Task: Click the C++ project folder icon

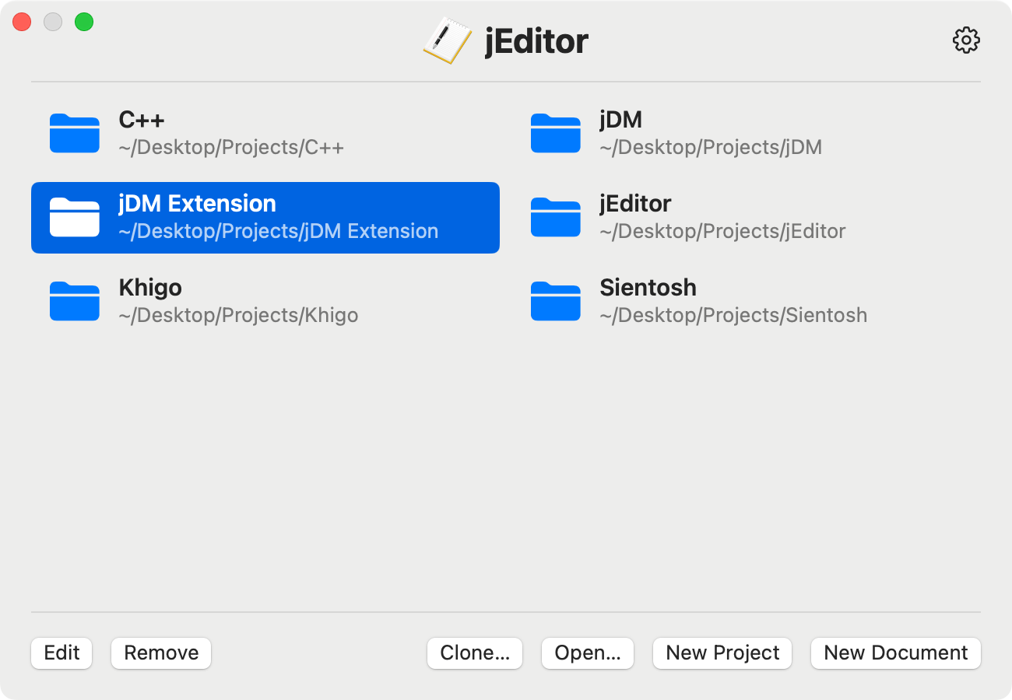Action: [75, 133]
